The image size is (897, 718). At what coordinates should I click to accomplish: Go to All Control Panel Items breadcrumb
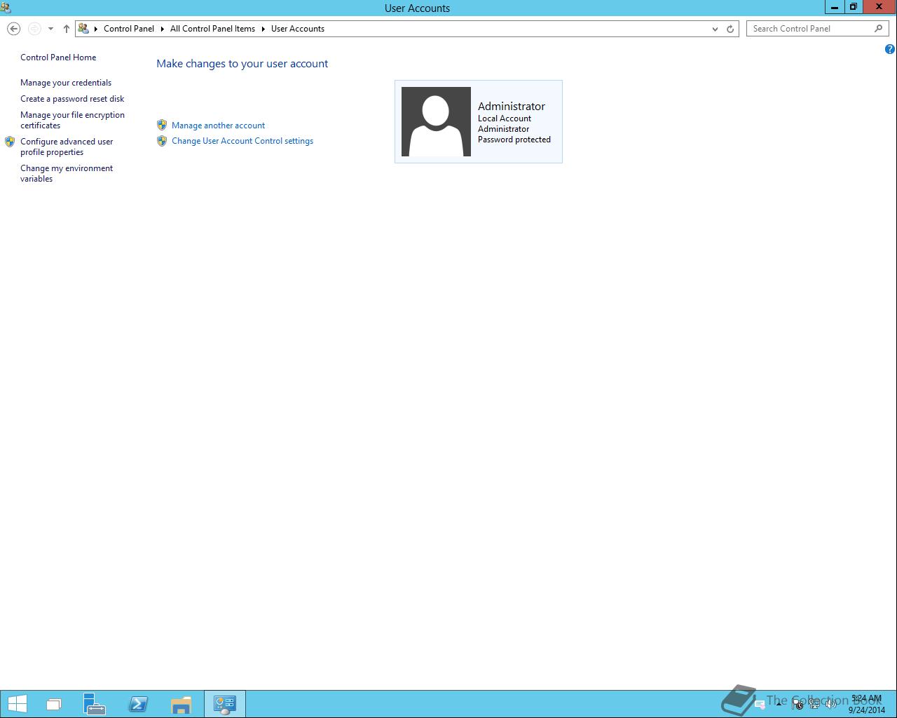tap(212, 29)
